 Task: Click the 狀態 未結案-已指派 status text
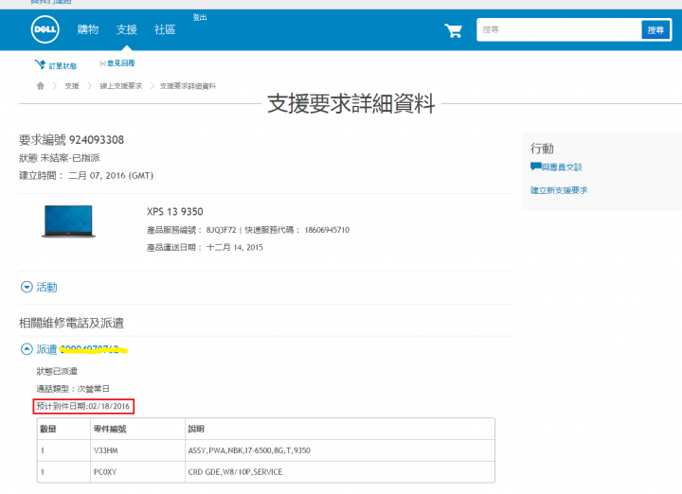click(x=60, y=158)
